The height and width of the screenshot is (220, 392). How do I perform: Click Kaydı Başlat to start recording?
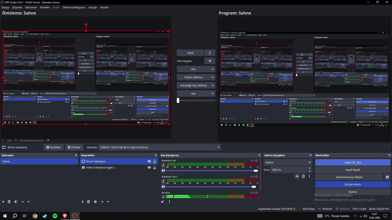click(353, 170)
